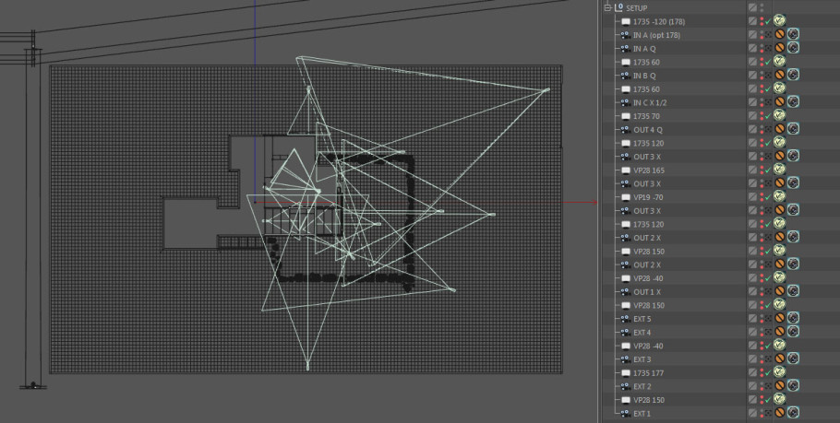Select the "IN A Q" camera name
This screenshot has height=423, width=840.
point(644,48)
